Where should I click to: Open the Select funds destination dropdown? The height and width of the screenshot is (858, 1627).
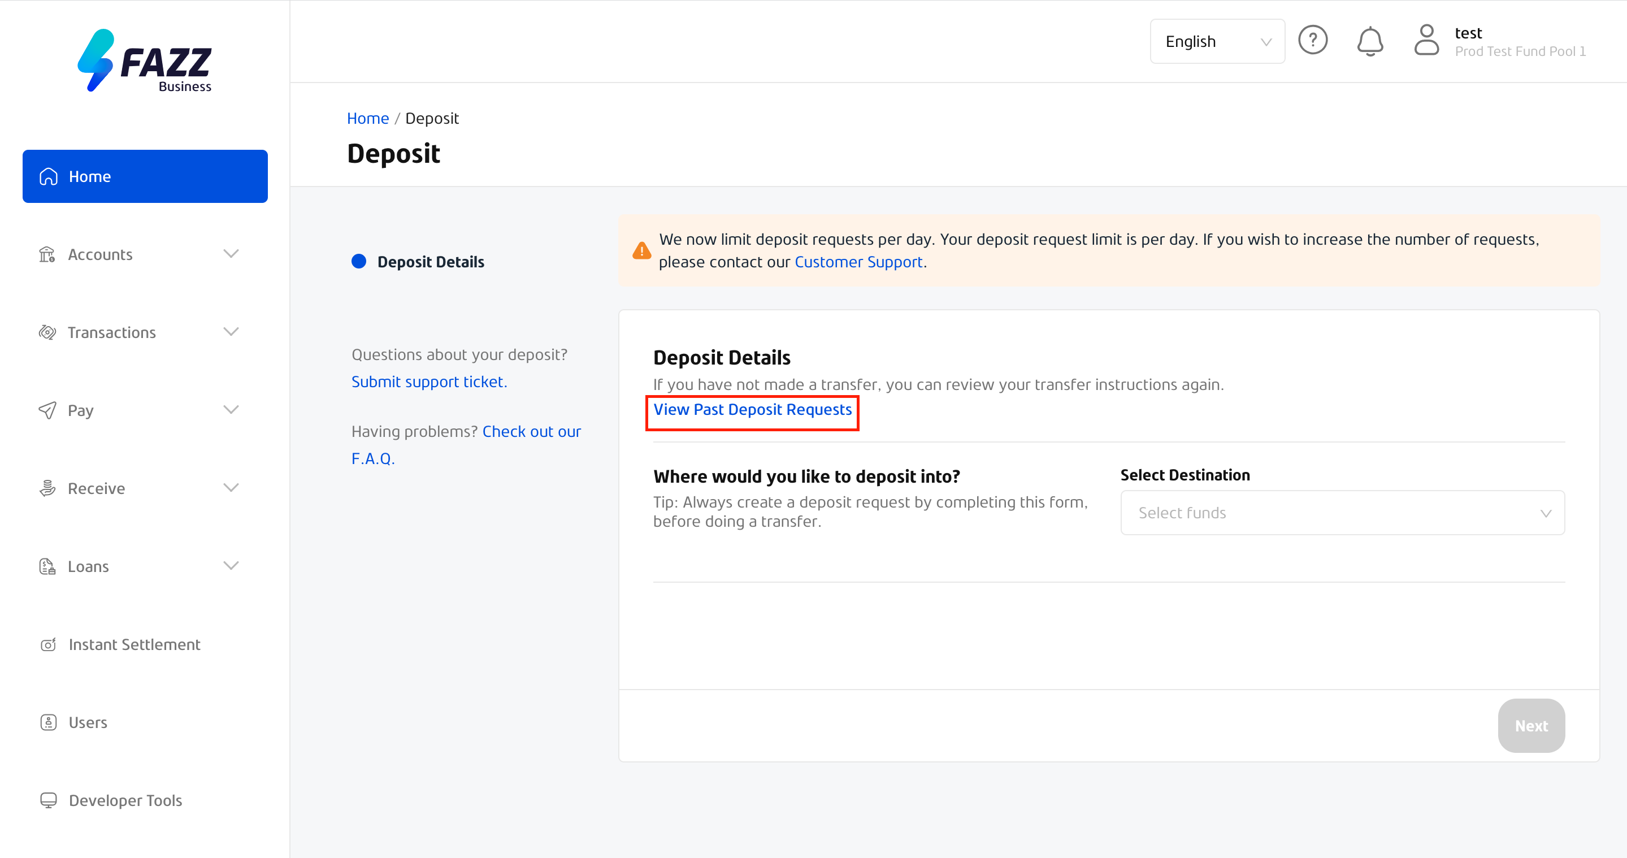coord(1343,513)
